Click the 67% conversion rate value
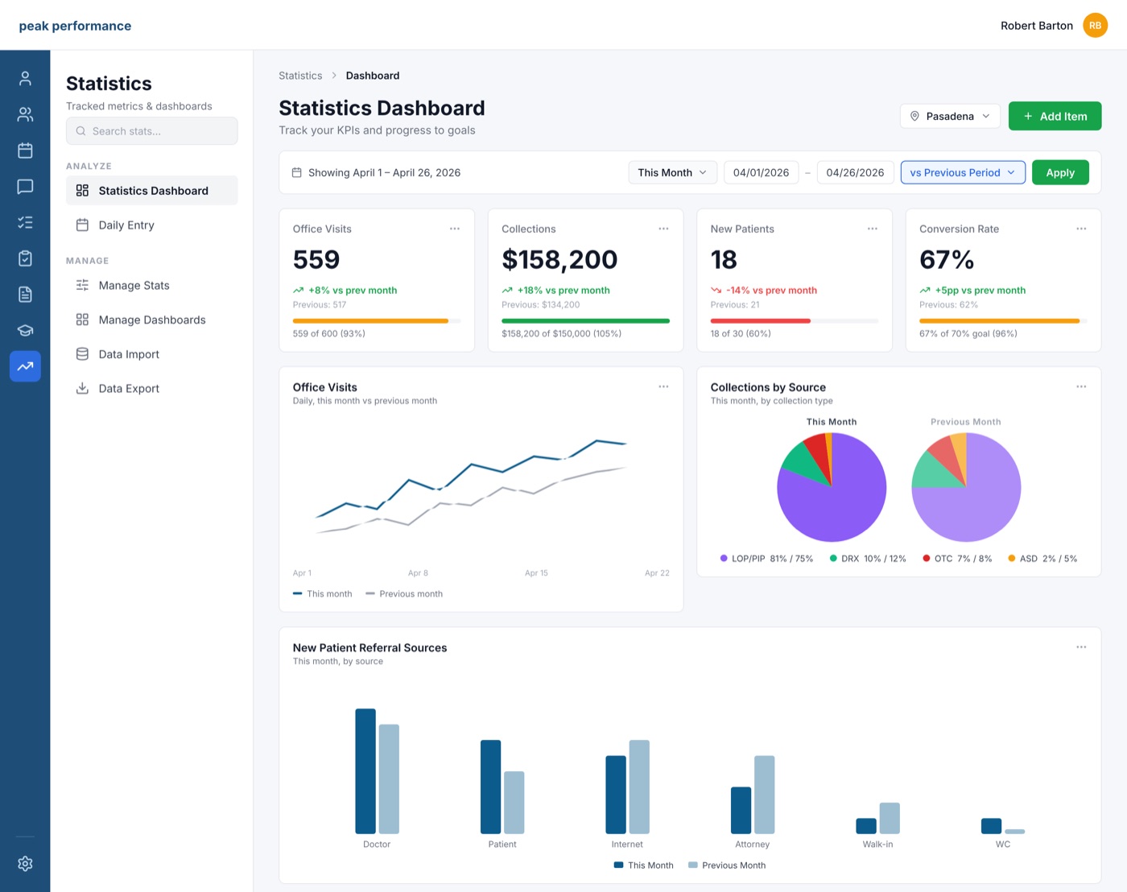Screen dimensions: 1127x892 point(947,259)
